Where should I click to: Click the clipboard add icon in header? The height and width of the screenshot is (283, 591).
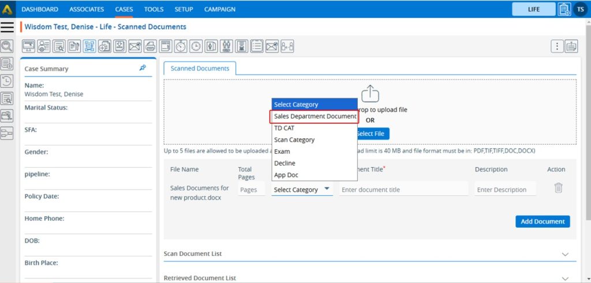pyautogui.click(x=564, y=9)
